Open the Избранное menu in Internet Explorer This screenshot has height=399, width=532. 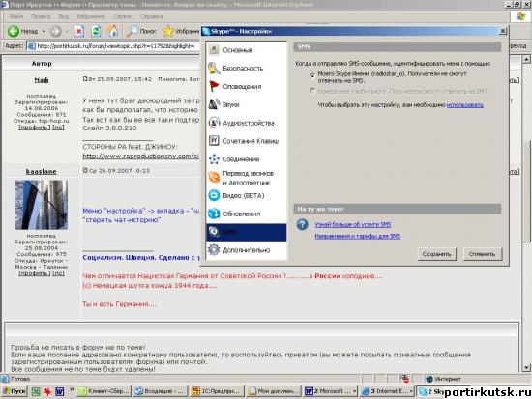pos(91,16)
